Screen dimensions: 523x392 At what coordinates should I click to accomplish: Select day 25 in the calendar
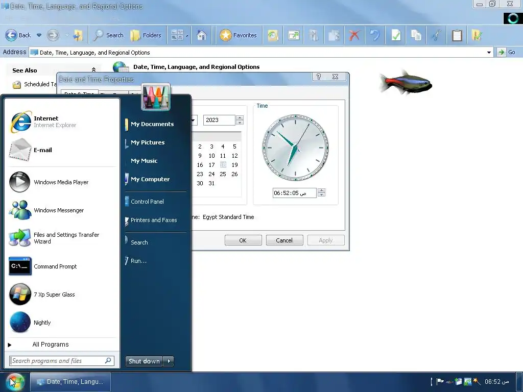(x=223, y=174)
